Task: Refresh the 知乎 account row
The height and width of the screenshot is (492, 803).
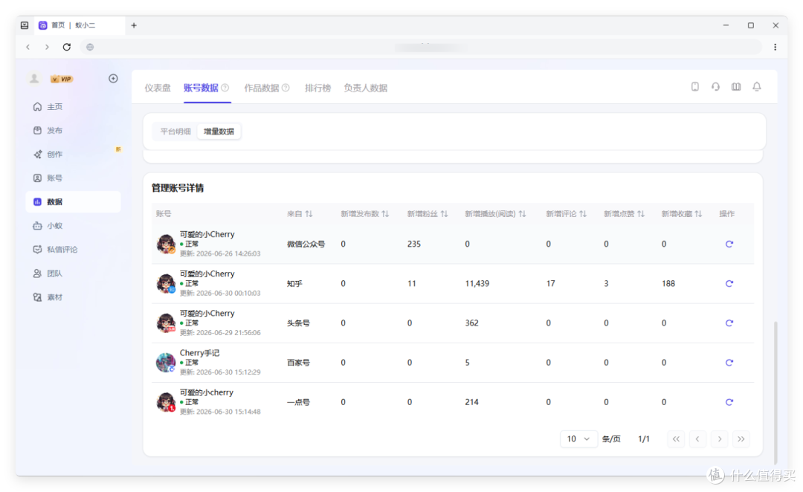Action: (x=729, y=284)
